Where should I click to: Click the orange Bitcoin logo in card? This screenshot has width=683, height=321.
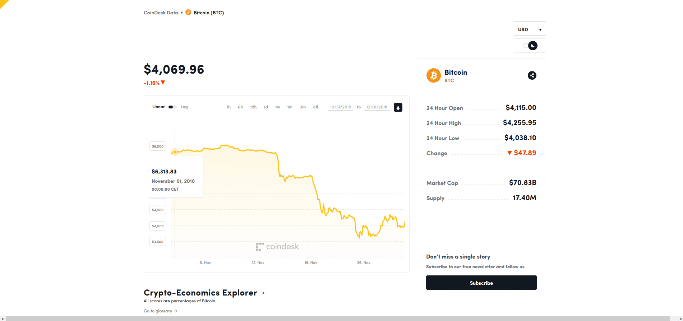click(433, 75)
